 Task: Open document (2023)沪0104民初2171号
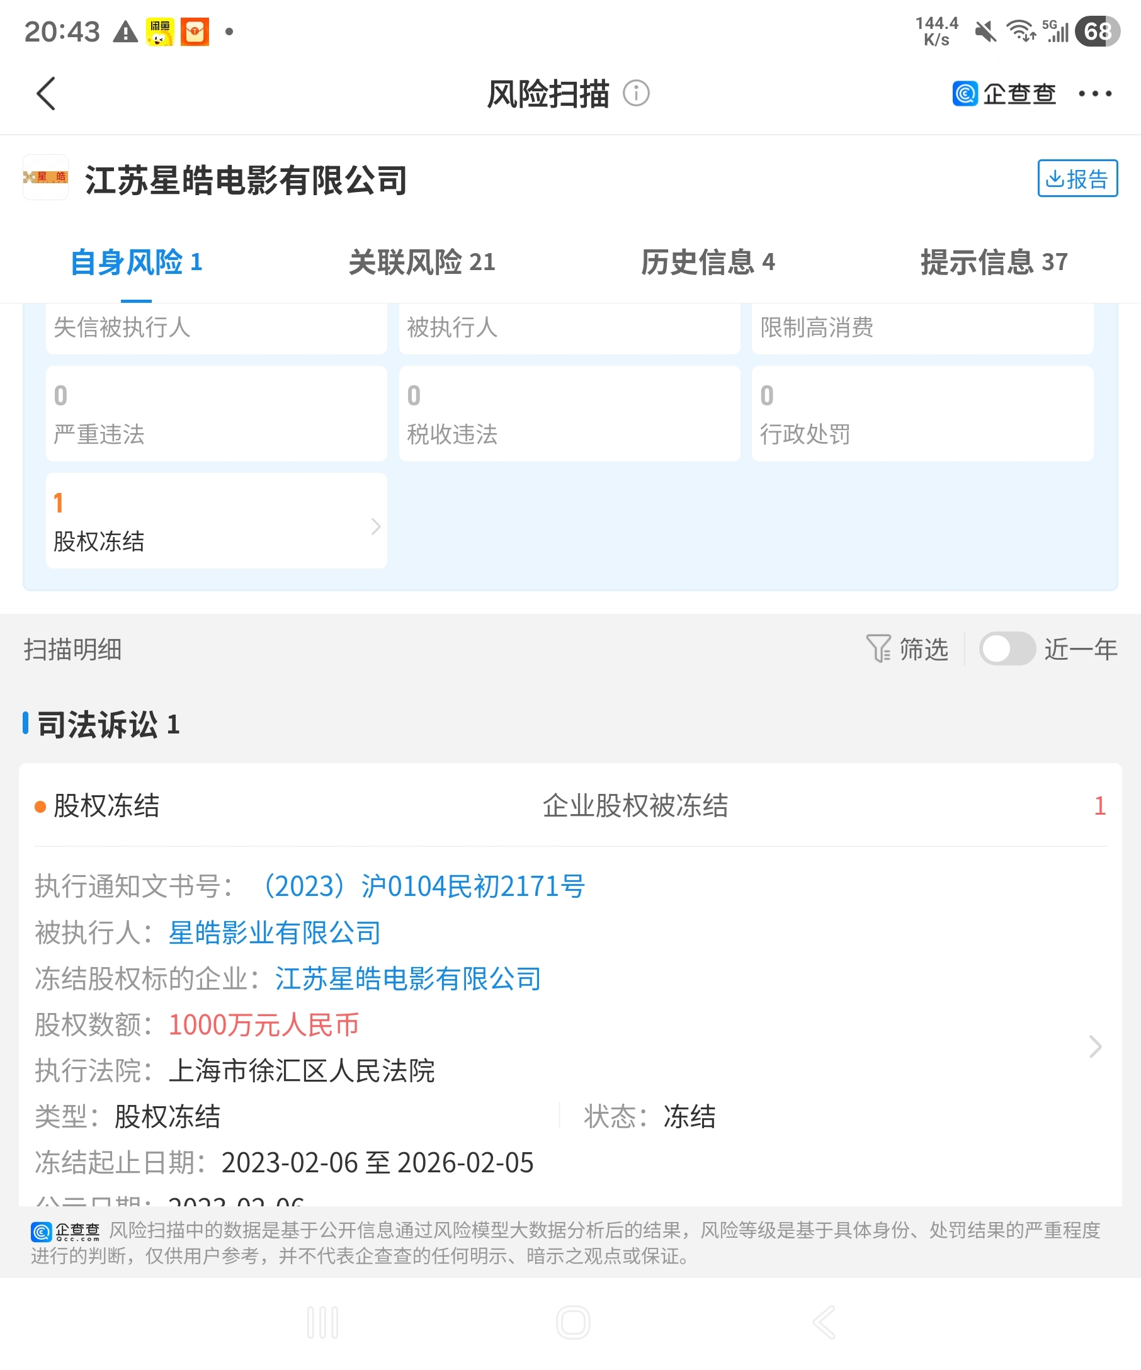tap(421, 886)
